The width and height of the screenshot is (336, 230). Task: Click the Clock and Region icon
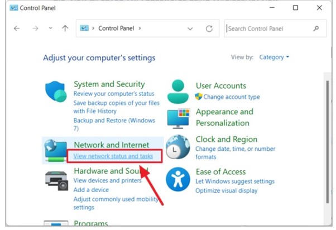179,147
